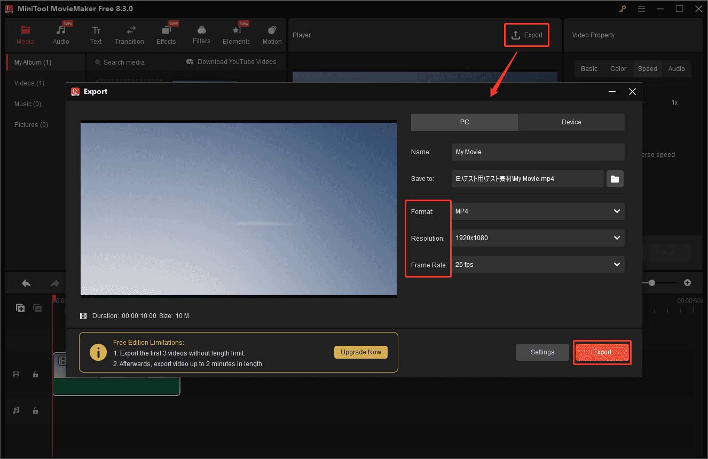
Task: Click the Redo arrow in timeline toolbar
Action: tap(55, 283)
